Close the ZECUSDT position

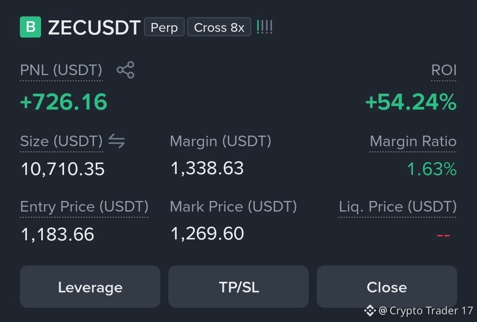(386, 287)
